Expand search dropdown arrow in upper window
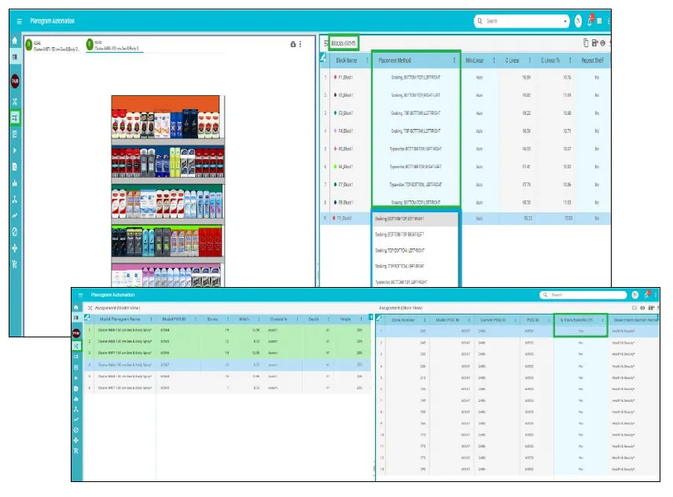This screenshot has width=673, height=497. (x=565, y=21)
